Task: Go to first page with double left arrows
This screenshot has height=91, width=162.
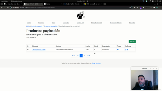Action: point(74,56)
